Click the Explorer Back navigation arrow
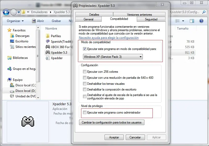The width and height of the screenshot is (209, 146). coord(6,12)
